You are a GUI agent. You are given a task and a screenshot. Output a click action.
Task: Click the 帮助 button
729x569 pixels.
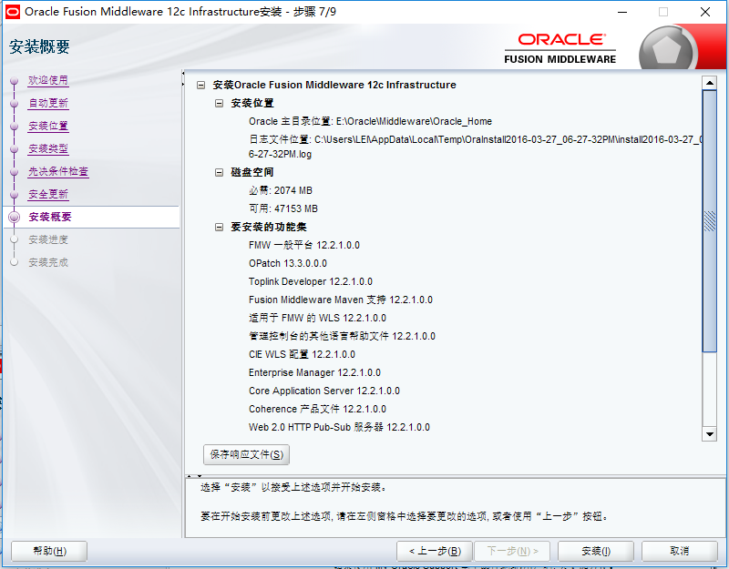click(48, 551)
